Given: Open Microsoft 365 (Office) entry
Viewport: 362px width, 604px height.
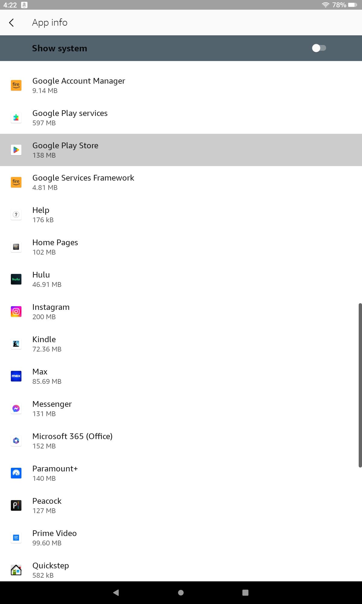Looking at the screenshot, I should click(181, 441).
